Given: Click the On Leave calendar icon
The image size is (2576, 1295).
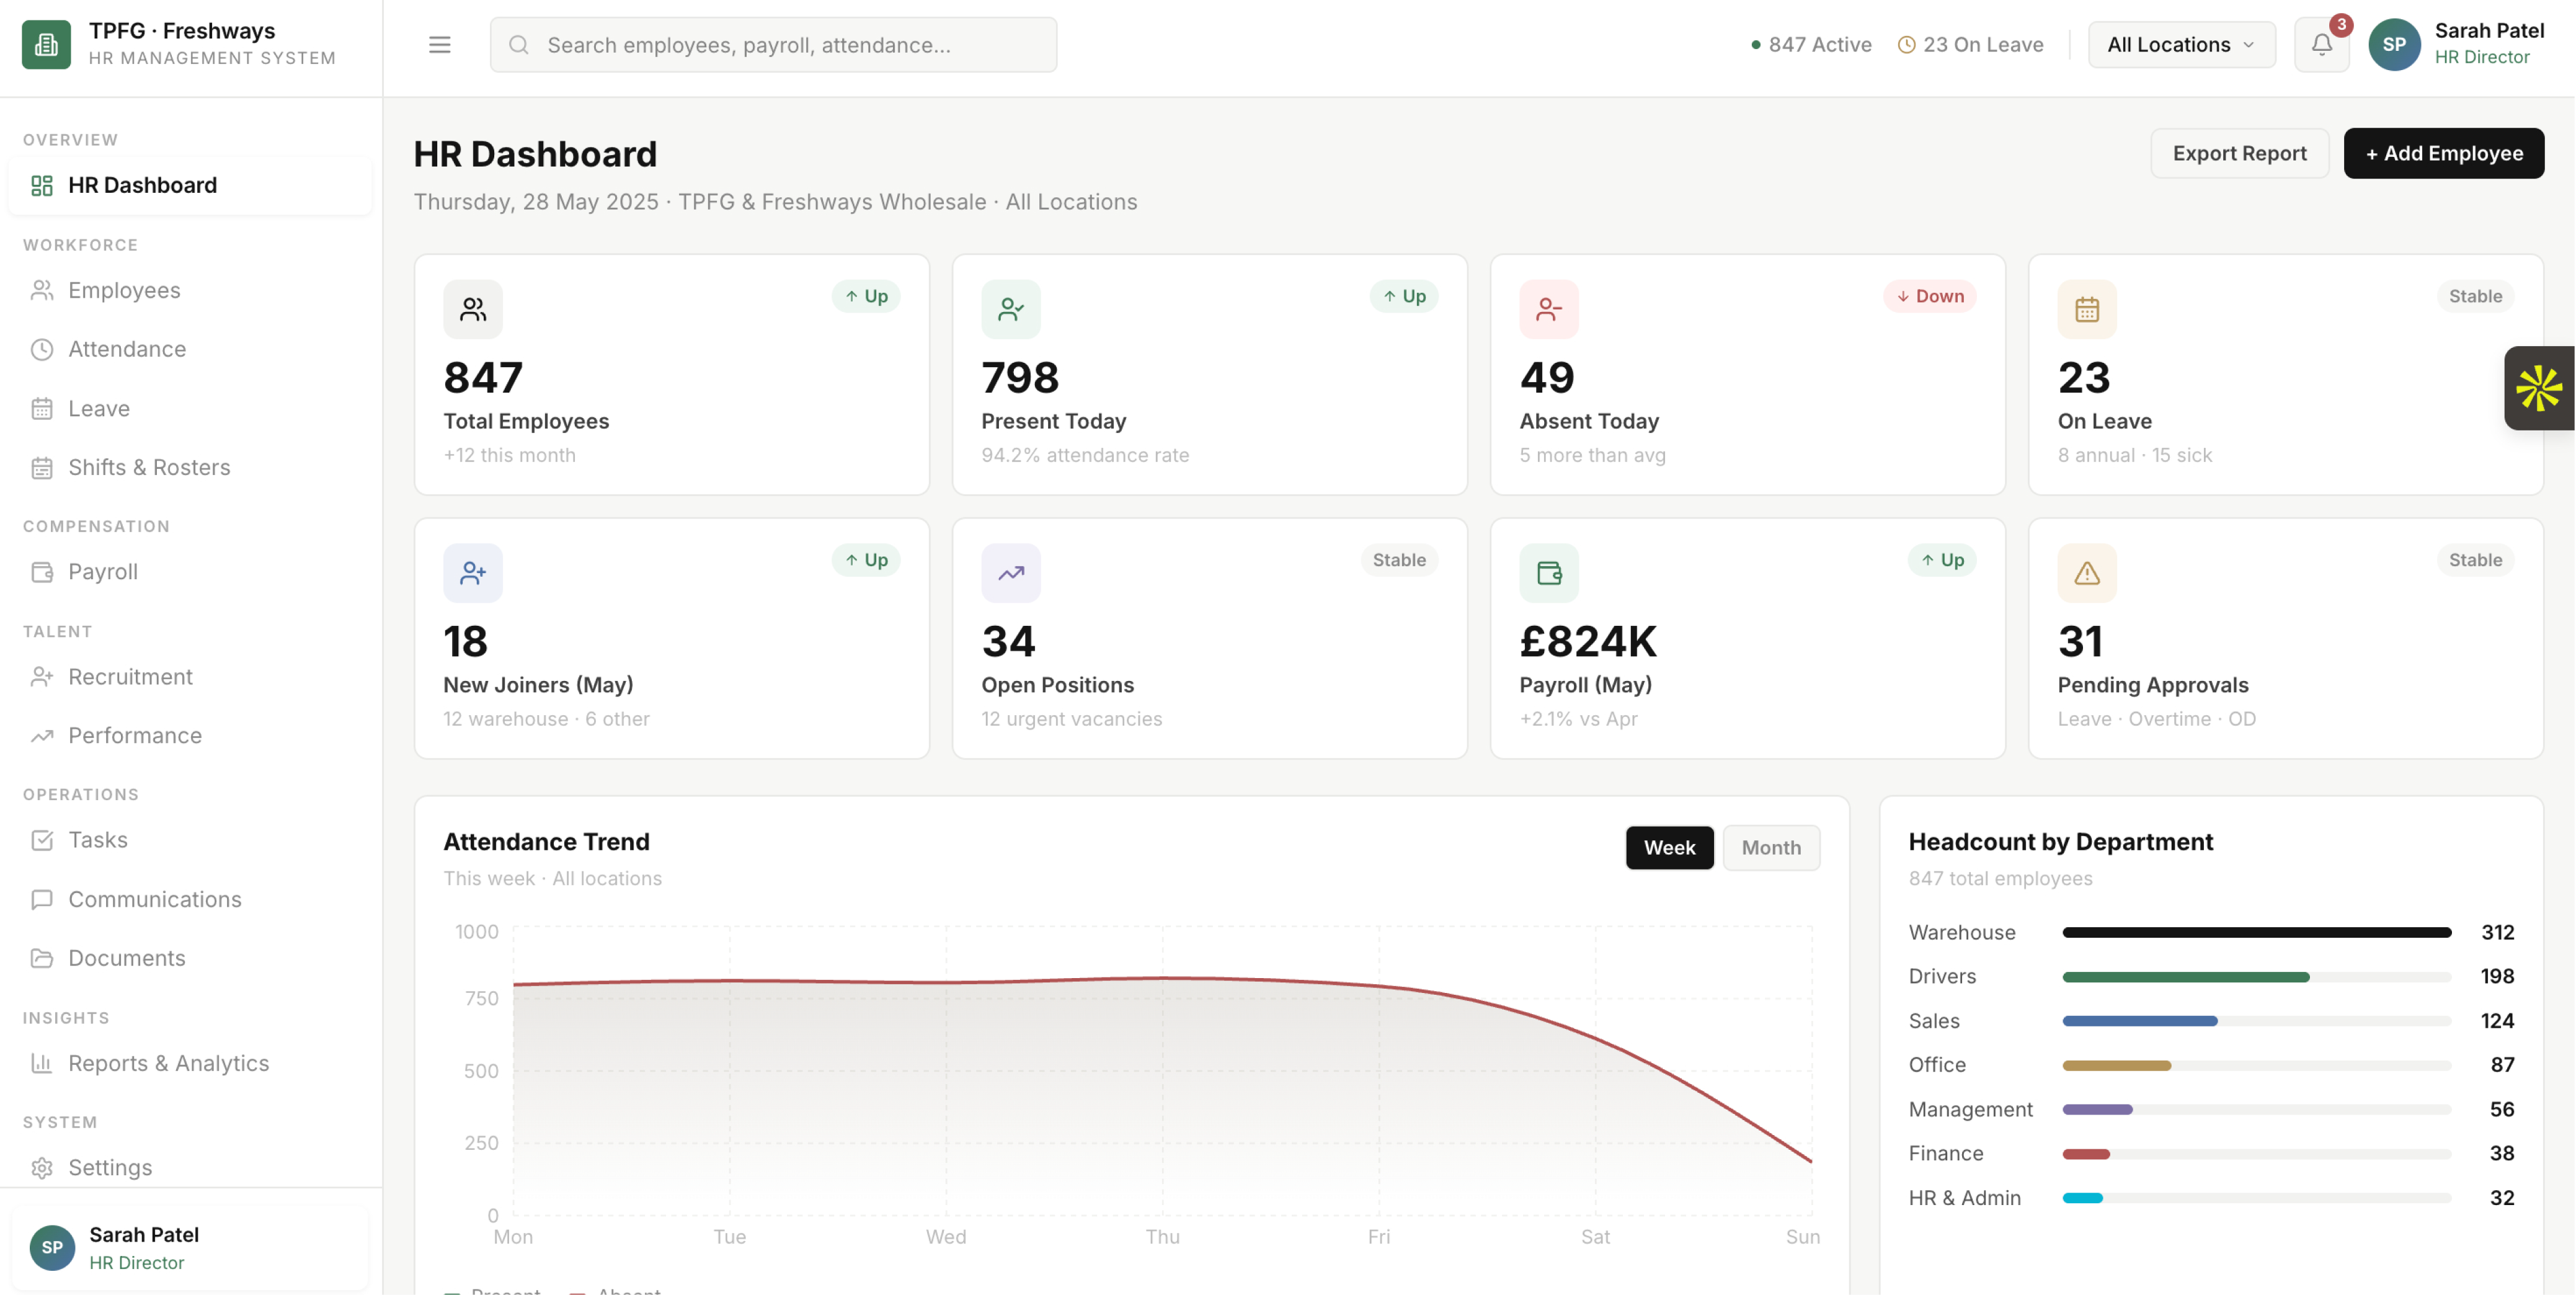Looking at the screenshot, I should click(x=2086, y=309).
